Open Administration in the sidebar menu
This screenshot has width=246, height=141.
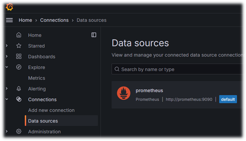(x=44, y=132)
